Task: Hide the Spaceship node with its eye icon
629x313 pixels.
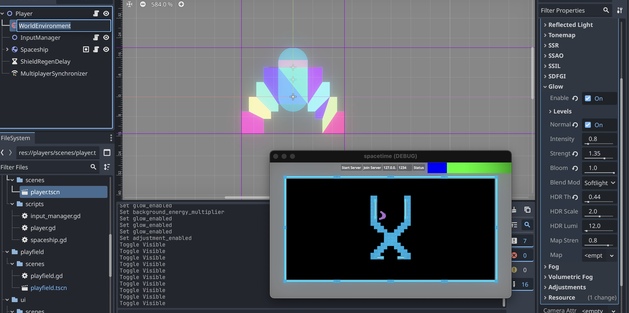Action: point(106,49)
